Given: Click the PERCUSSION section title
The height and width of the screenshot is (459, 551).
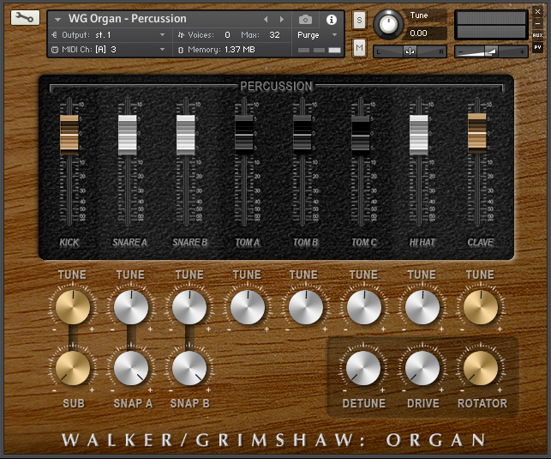Looking at the screenshot, I should [276, 86].
